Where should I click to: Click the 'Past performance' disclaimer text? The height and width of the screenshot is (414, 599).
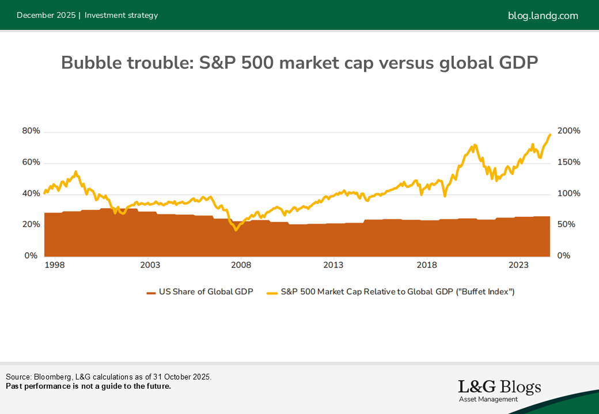(x=88, y=386)
